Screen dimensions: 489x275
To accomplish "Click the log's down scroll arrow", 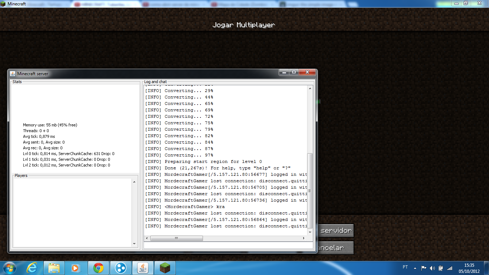I will point(310,232).
